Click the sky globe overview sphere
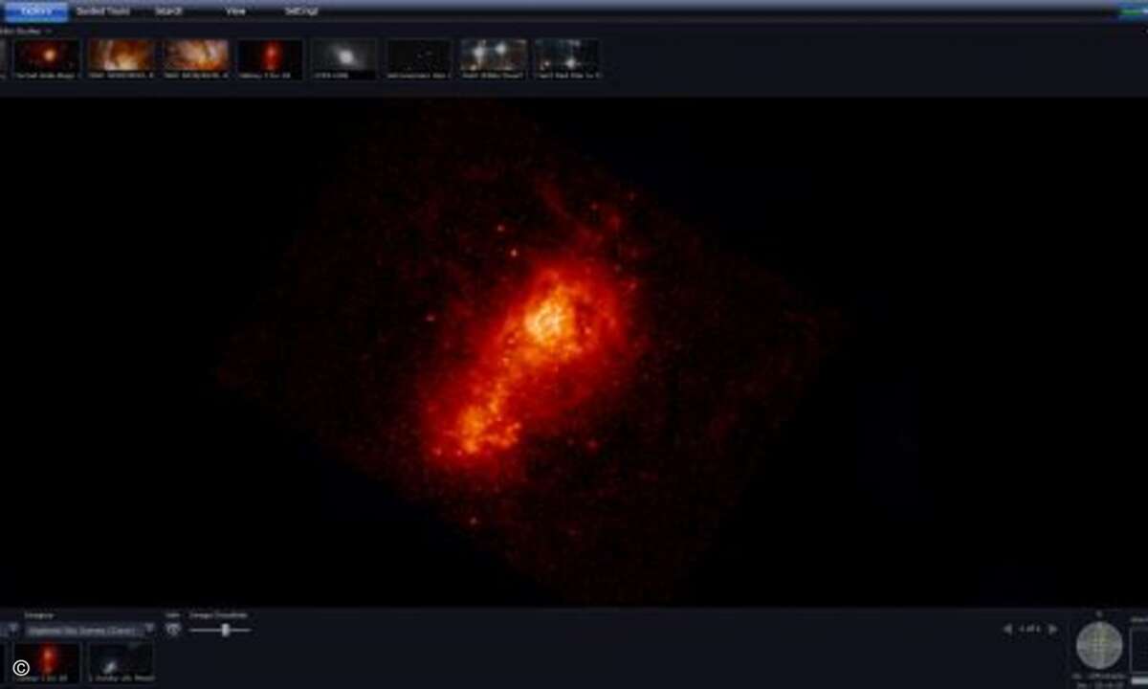The width and height of the screenshot is (1148, 689). point(1099,644)
